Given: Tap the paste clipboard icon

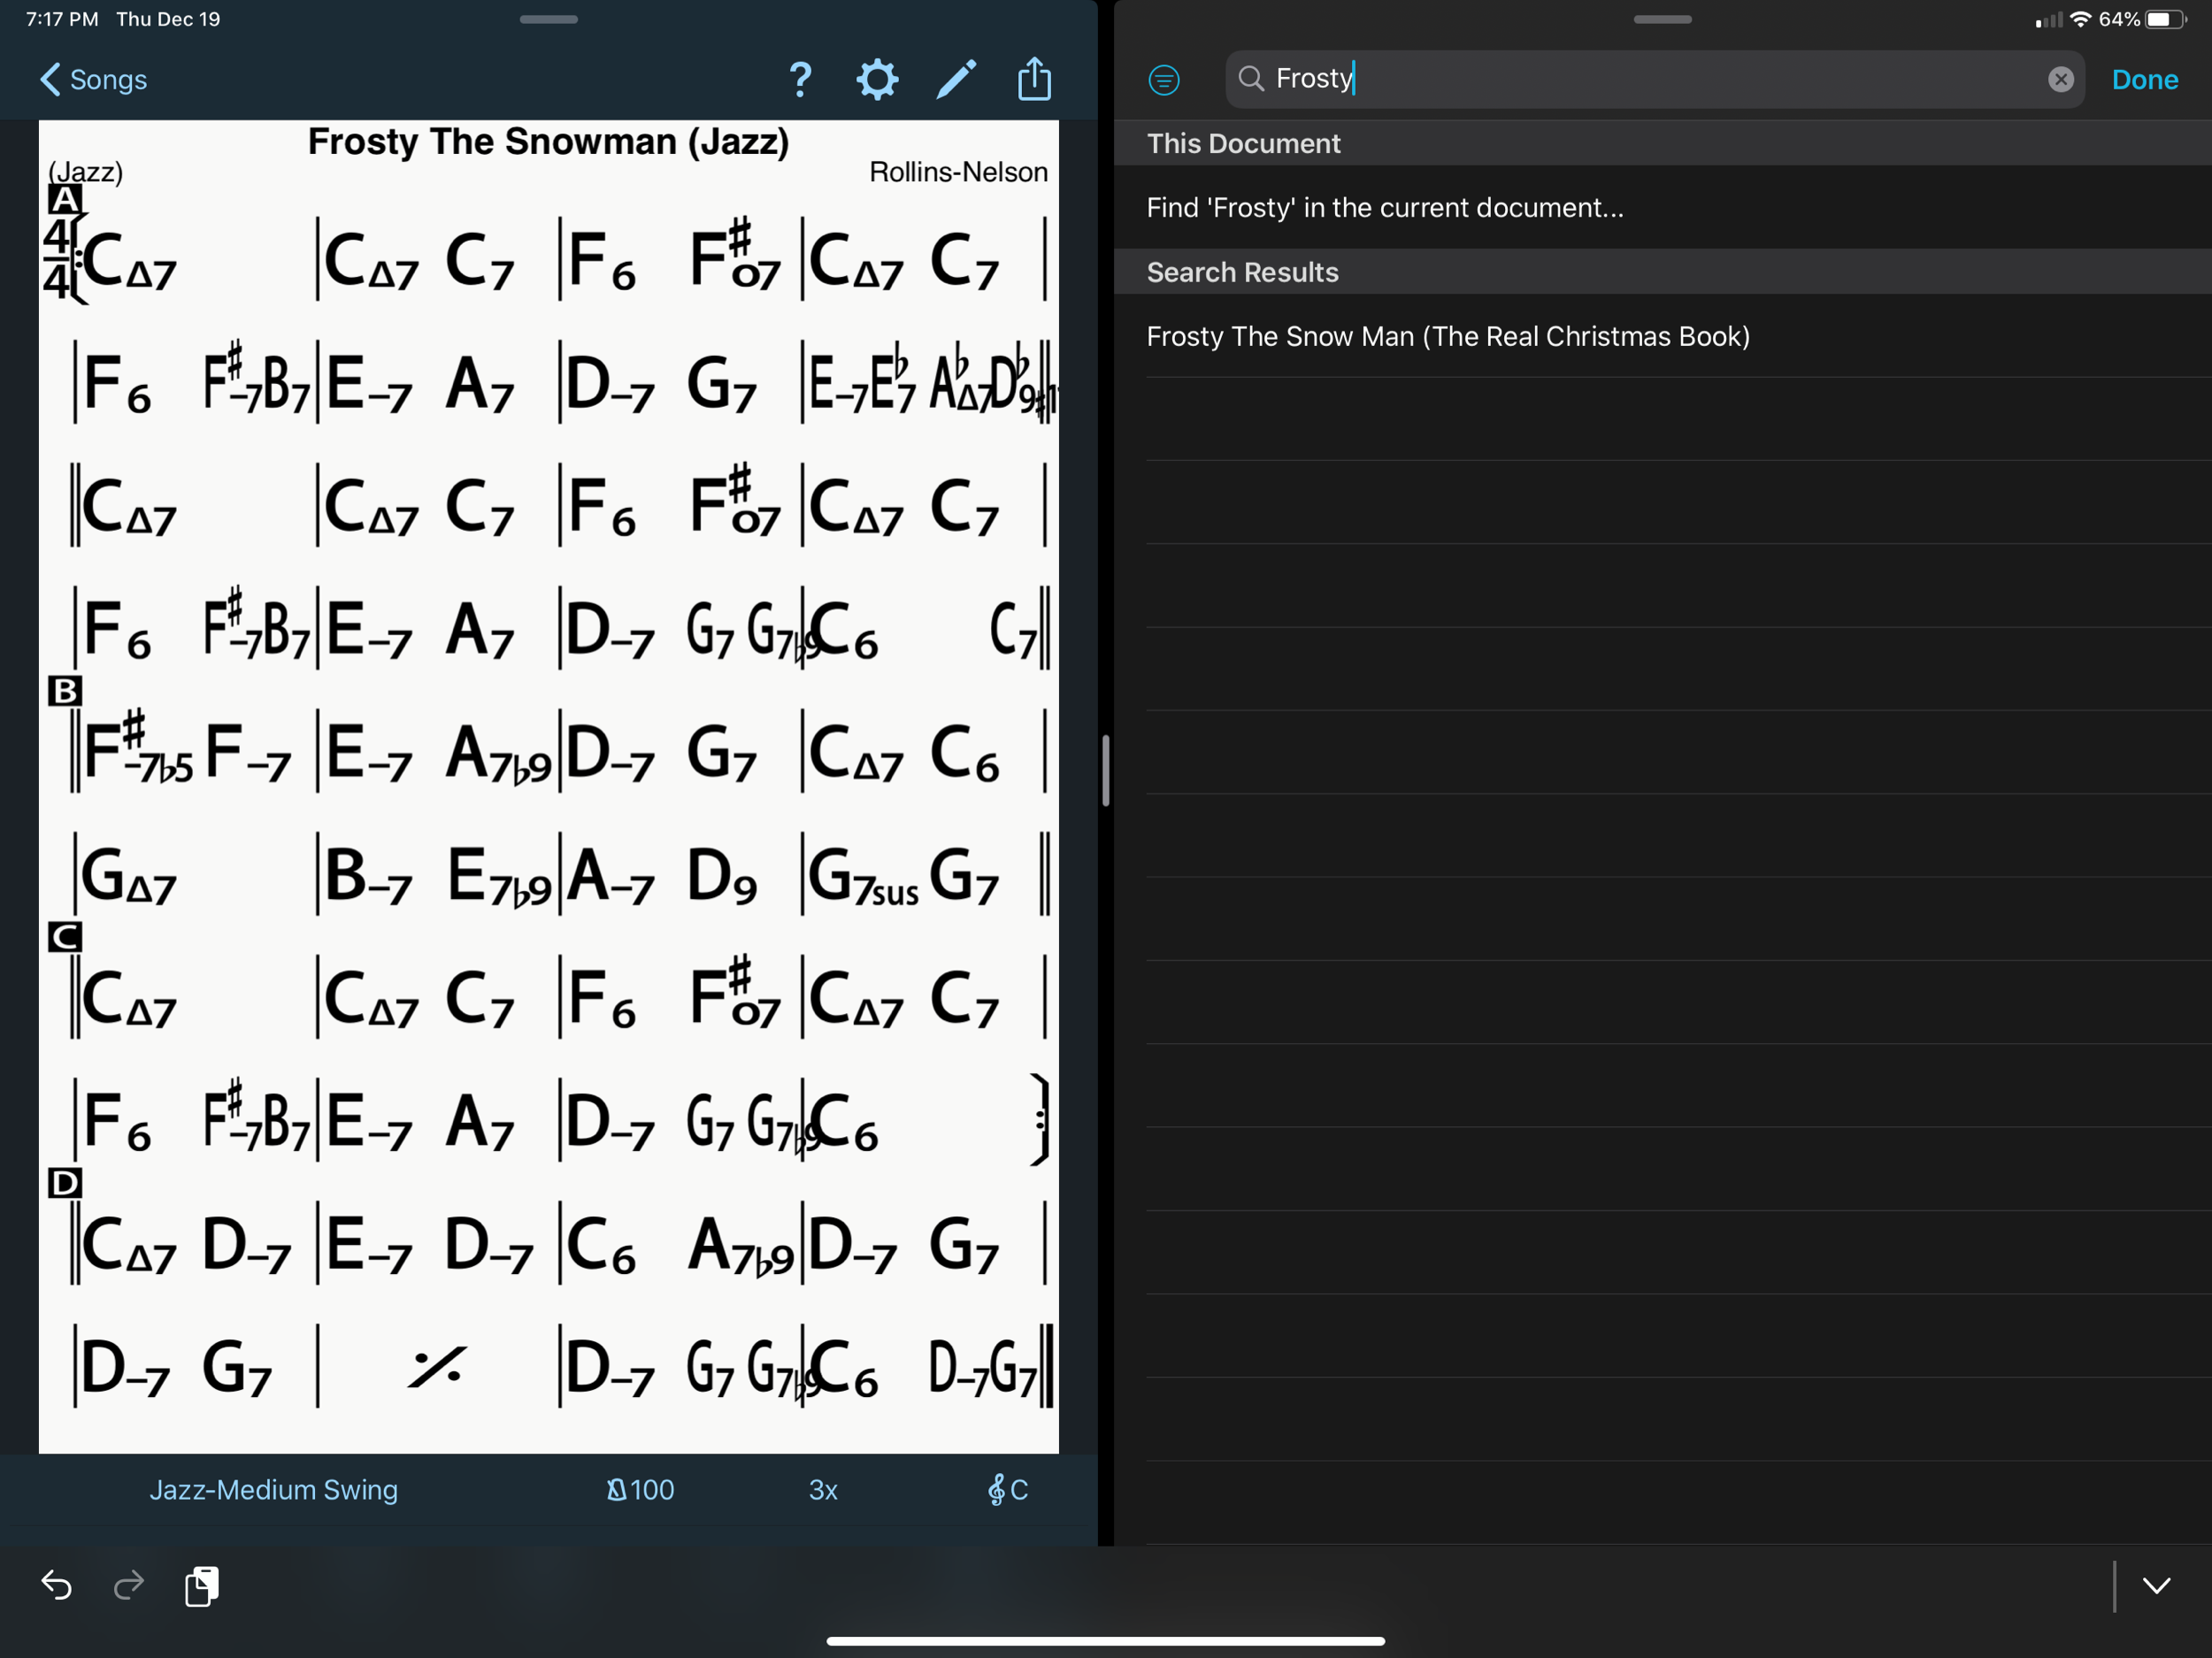Looking at the screenshot, I should (202, 1586).
